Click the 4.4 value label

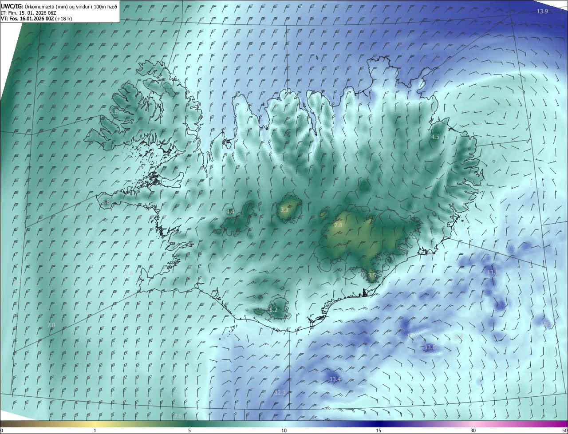pyautogui.click(x=230, y=212)
